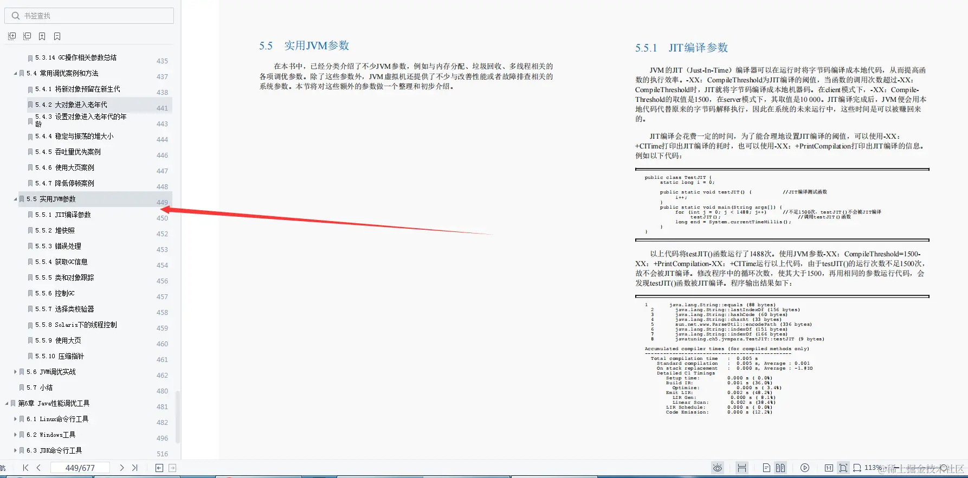This screenshot has height=478, width=968.
Task: Open bookmark 5.7 小结
Action: coord(40,387)
